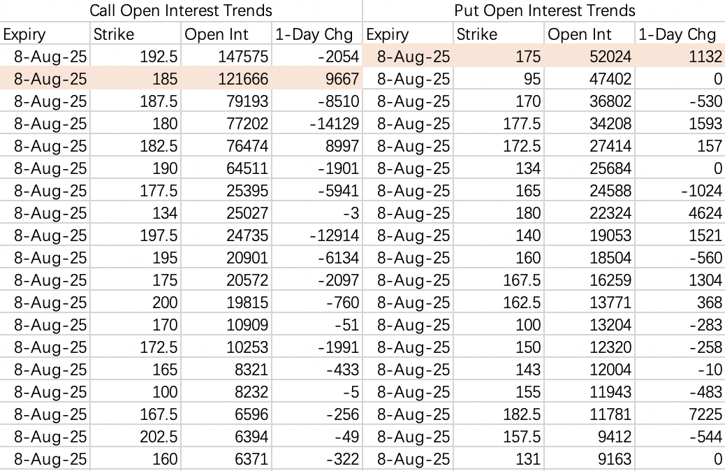This screenshot has width=725, height=471.
Task: Click put change value 4624
Action: 680,213
